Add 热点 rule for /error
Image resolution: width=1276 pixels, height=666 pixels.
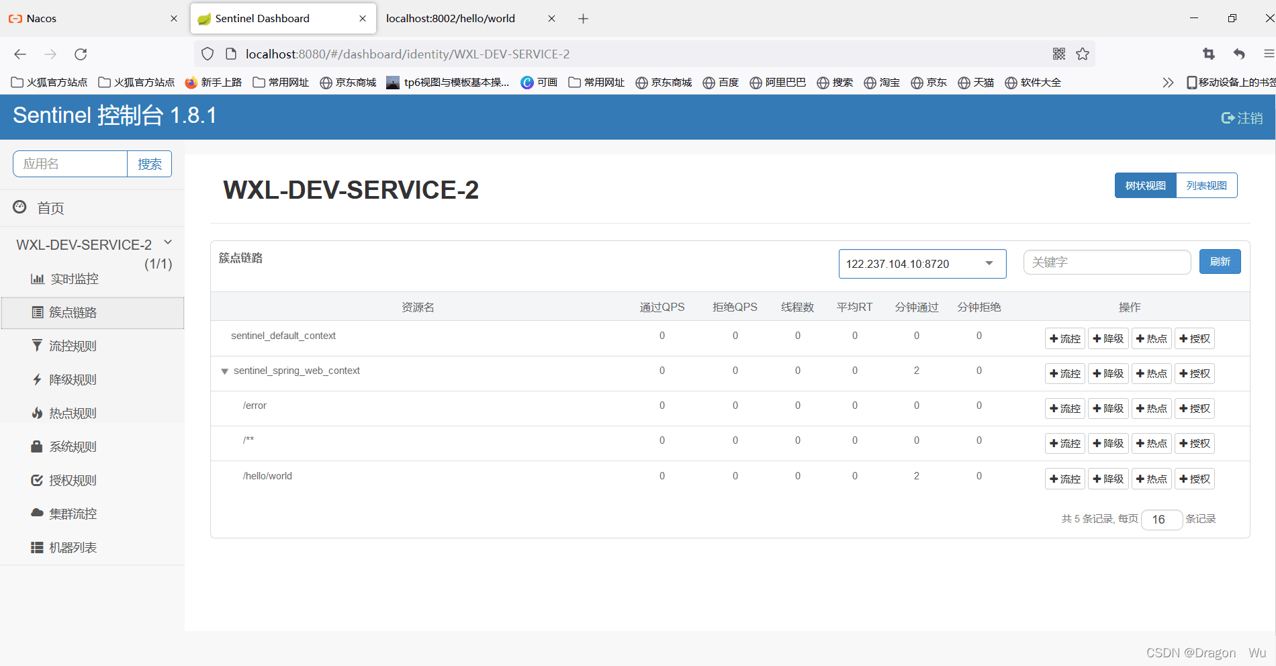click(1151, 408)
